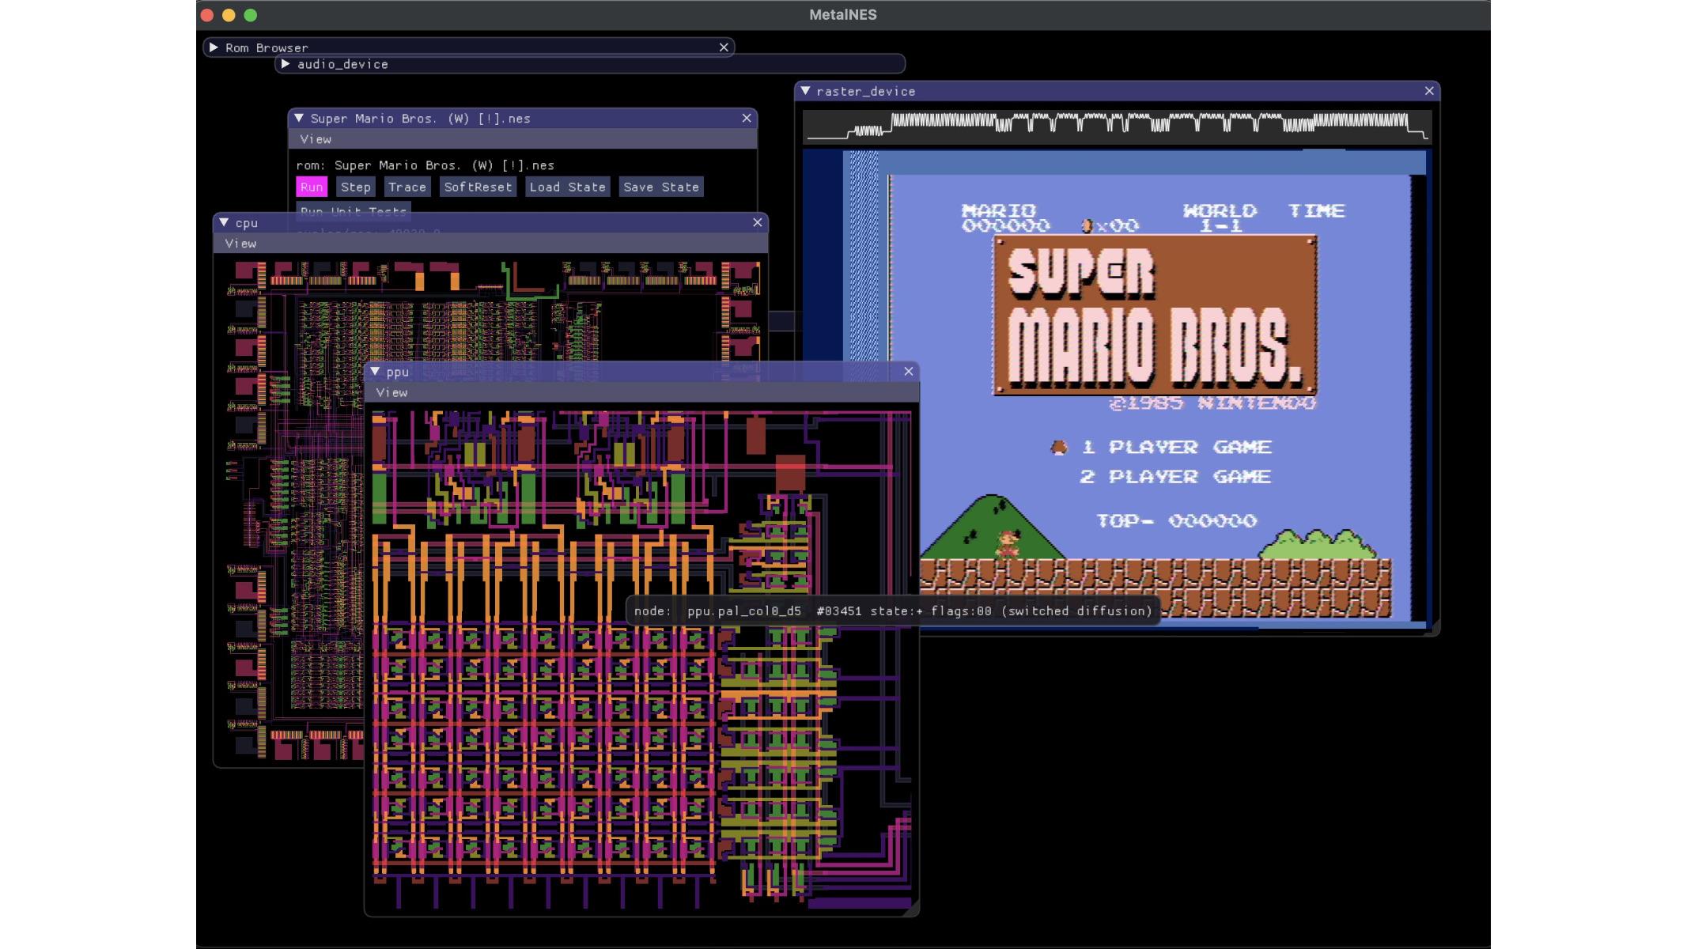1687x949 pixels.
Task: Click the ©1985 NINTENDO text
Action: 1212,403
